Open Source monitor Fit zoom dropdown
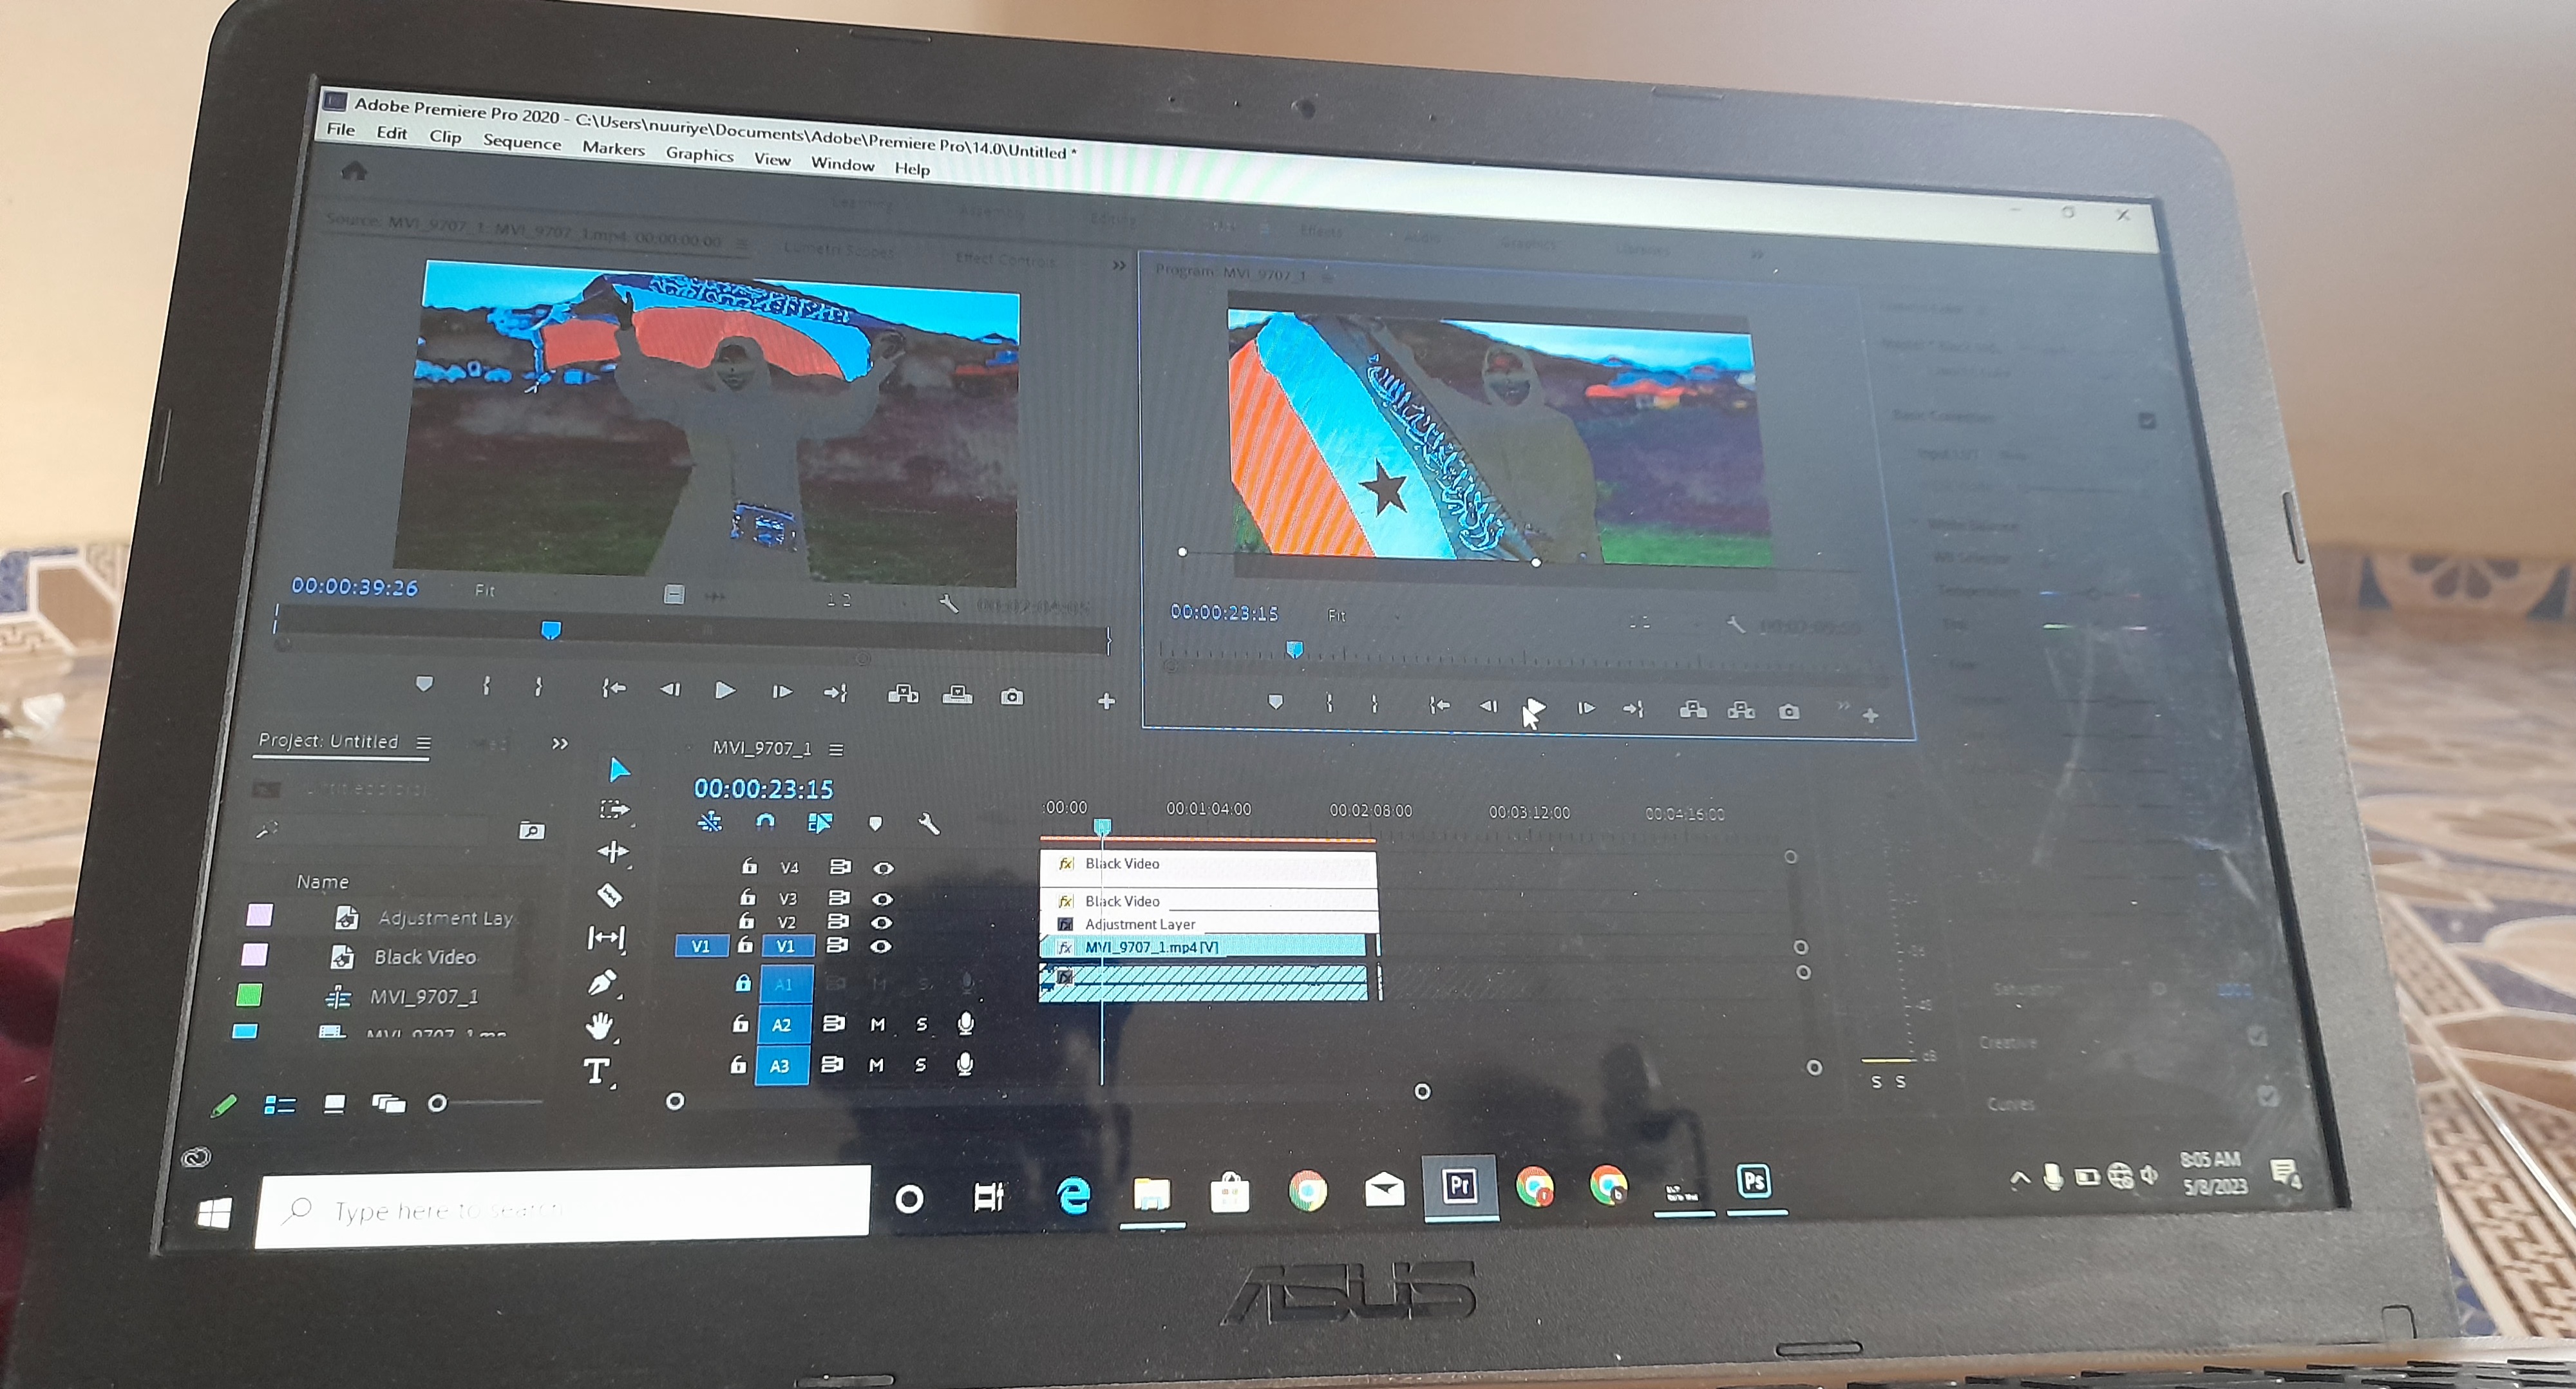This screenshot has width=2576, height=1389. click(x=485, y=591)
